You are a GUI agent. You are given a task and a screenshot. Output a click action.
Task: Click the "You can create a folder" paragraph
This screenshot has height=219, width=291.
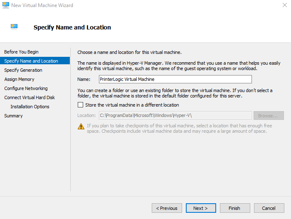[x=175, y=93]
